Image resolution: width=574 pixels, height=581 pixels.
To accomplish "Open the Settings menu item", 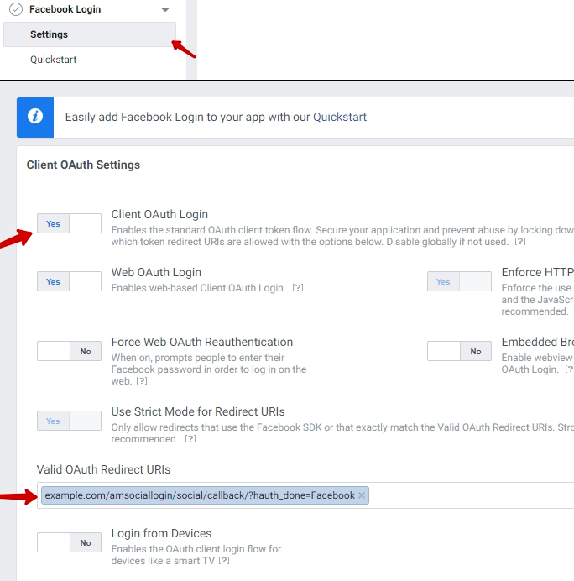I will pyautogui.click(x=90, y=34).
